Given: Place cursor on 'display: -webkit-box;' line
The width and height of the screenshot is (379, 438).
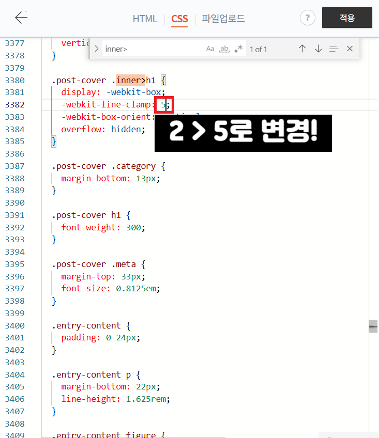Looking at the screenshot, I should coord(113,92).
